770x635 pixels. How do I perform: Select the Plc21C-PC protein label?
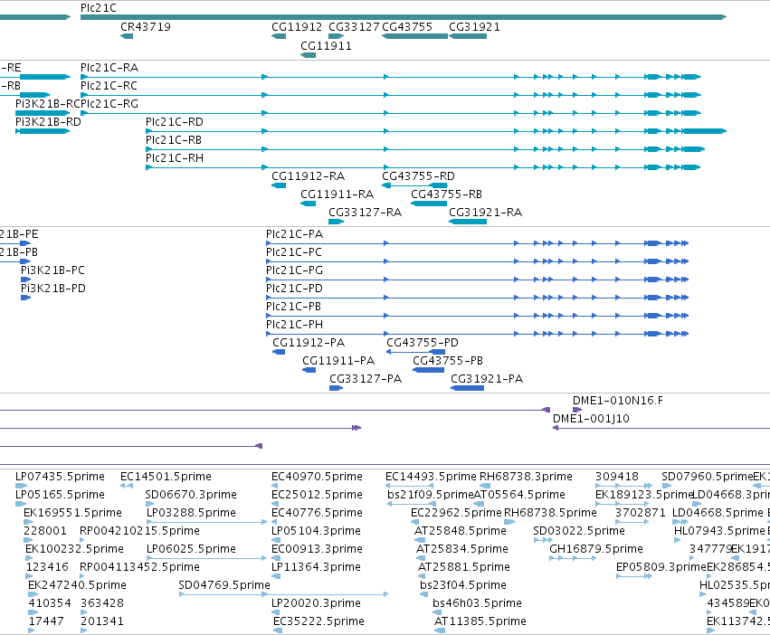point(294,253)
